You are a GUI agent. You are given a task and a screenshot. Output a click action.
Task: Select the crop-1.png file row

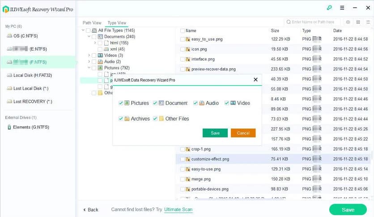tap(273, 149)
